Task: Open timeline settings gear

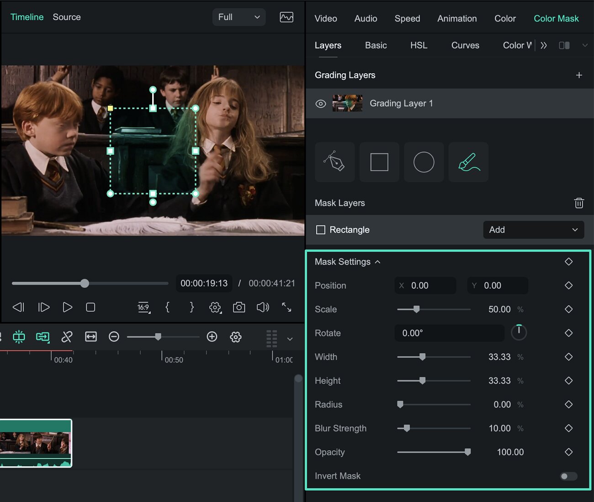Action: tap(236, 337)
